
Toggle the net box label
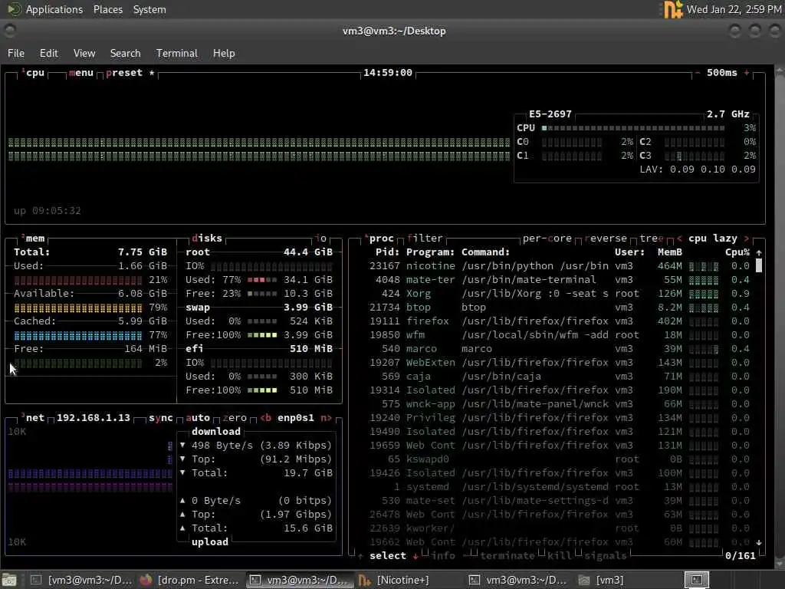pyautogui.click(x=33, y=418)
